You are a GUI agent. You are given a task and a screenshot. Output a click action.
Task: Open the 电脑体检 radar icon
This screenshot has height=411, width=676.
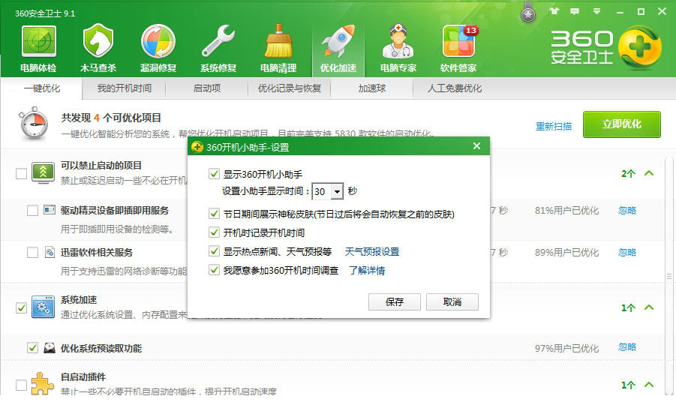[x=38, y=41]
